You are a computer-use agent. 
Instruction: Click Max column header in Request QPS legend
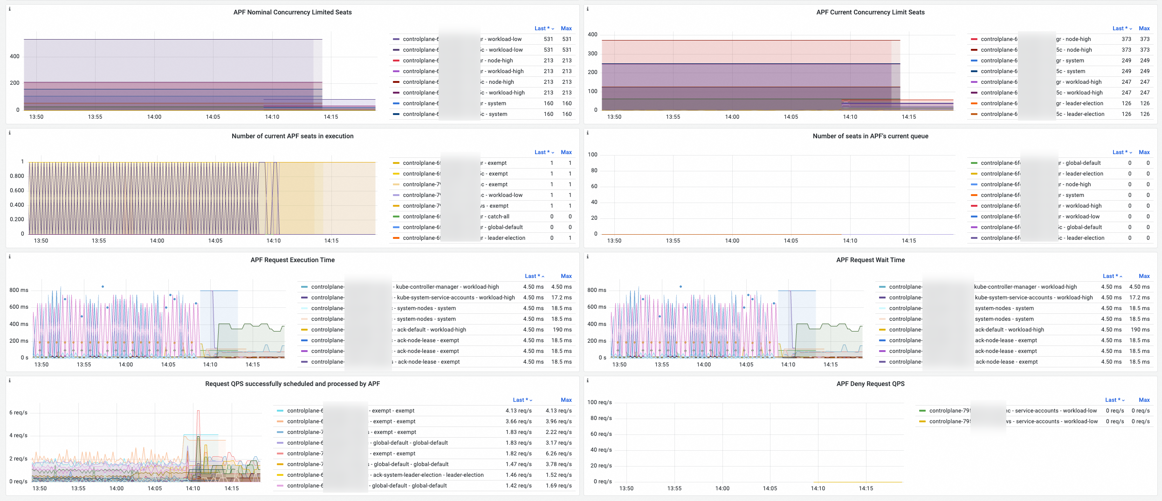tap(566, 400)
